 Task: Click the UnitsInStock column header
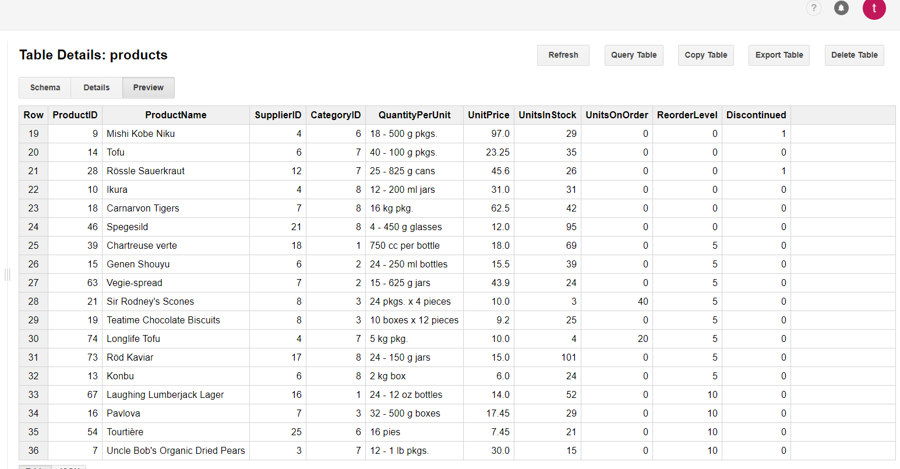[x=546, y=115]
